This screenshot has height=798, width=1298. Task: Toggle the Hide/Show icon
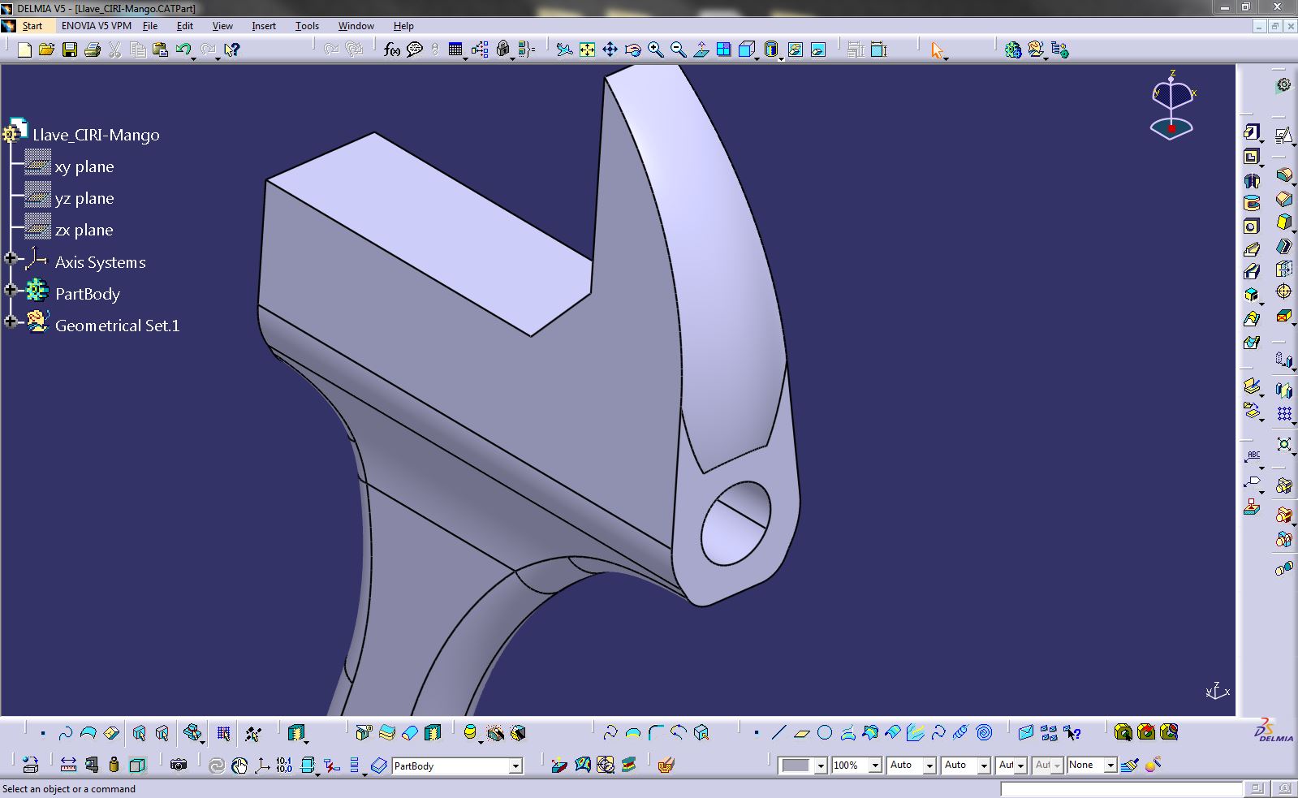tap(795, 50)
